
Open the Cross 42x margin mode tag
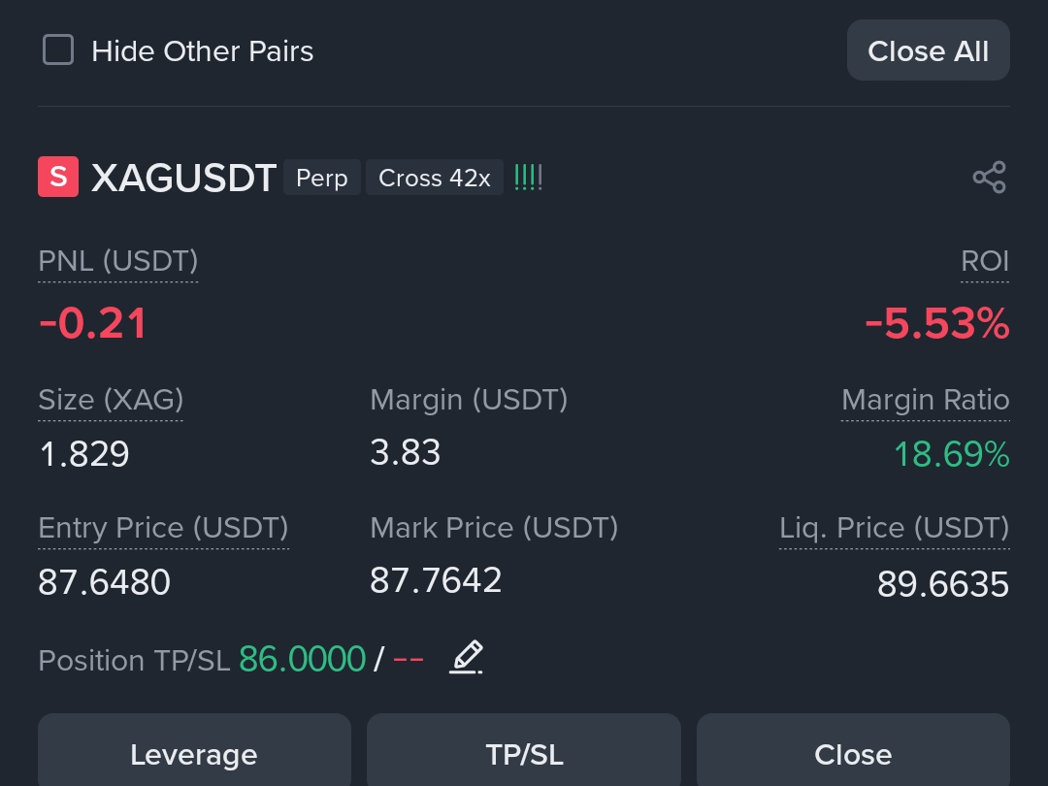(x=435, y=178)
